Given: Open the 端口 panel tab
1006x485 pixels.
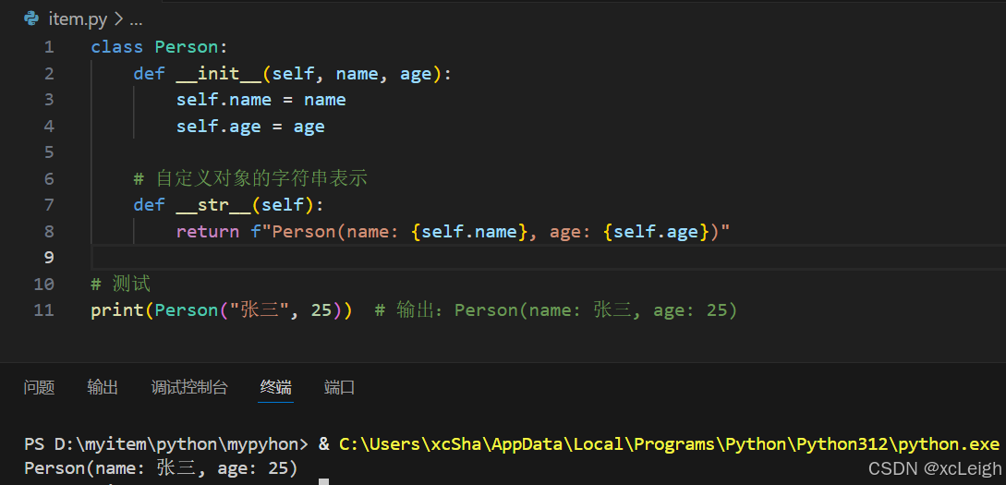Looking at the screenshot, I should click(339, 387).
